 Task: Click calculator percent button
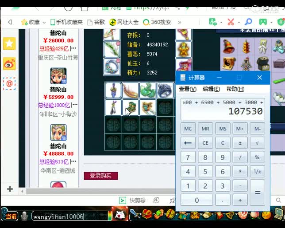258,157
